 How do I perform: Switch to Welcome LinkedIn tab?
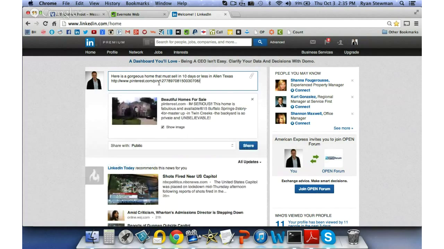click(199, 15)
